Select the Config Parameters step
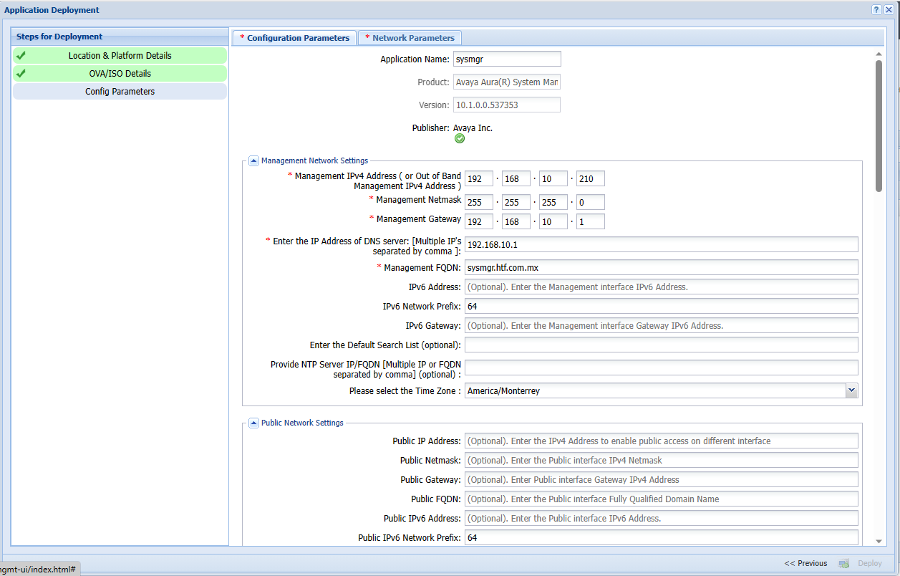This screenshot has height=576, width=900. pyautogui.click(x=120, y=92)
